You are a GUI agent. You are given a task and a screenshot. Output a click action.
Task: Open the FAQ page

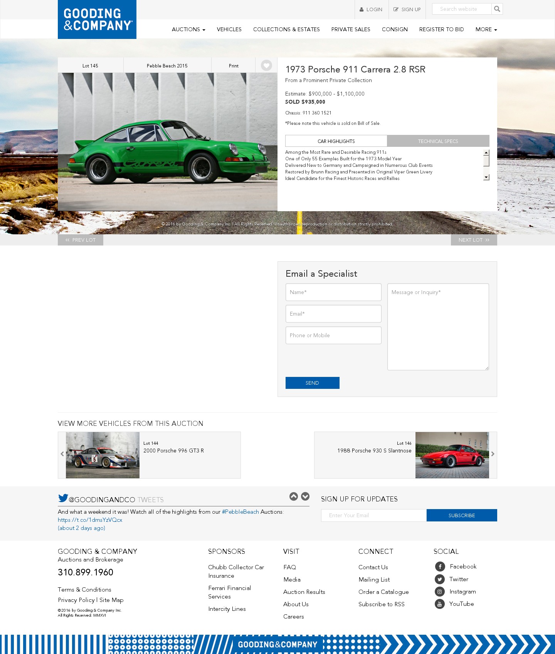point(290,567)
